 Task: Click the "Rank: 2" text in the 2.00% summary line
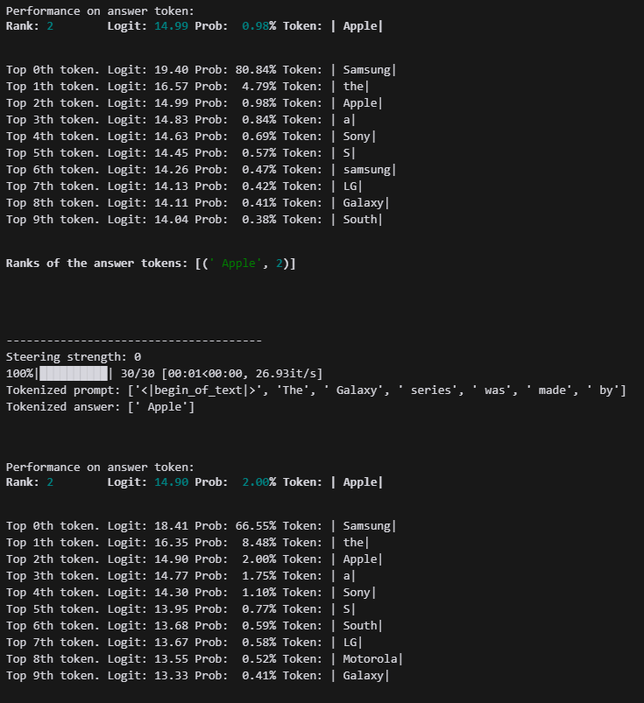pyautogui.click(x=30, y=482)
